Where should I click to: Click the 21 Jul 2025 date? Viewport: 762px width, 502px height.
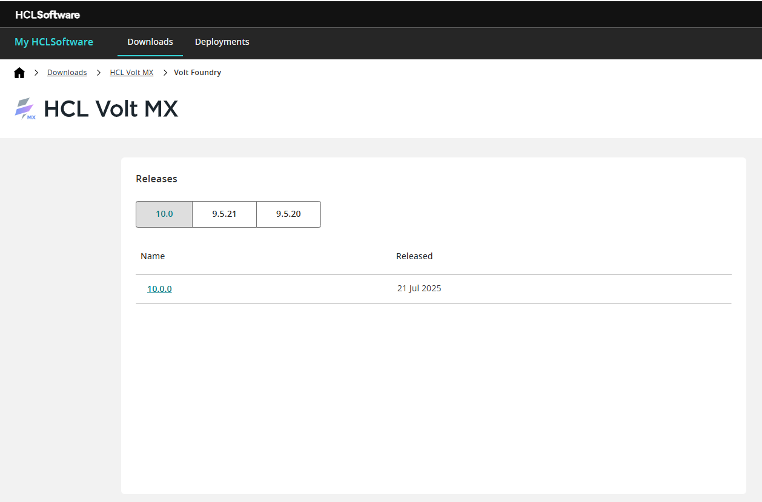click(419, 288)
